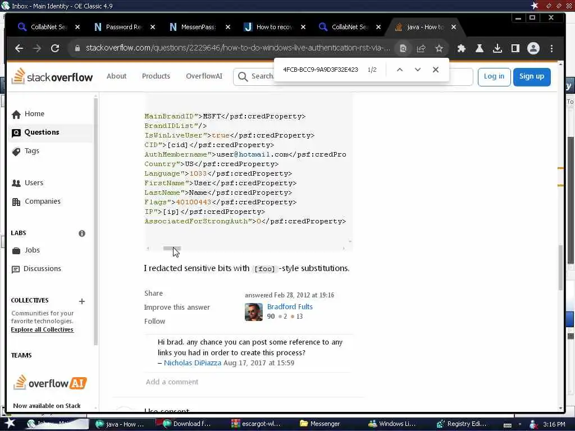Click the taskbar clock showing 3:16 PM
This screenshot has height=431, width=575.
pyautogui.click(x=554, y=424)
